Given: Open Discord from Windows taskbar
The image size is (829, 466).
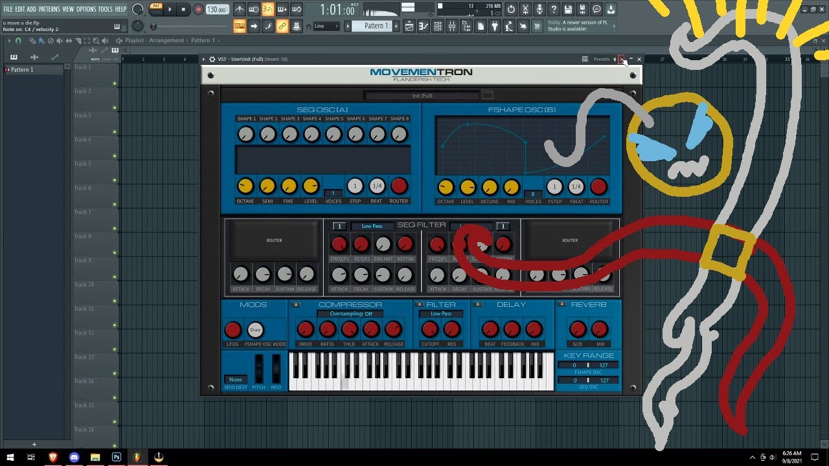Looking at the screenshot, I should coord(74,457).
